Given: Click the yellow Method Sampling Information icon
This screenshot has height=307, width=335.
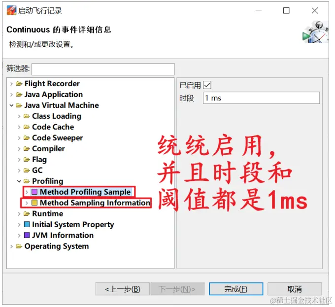Looking at the screenshot, I should 34,203.
